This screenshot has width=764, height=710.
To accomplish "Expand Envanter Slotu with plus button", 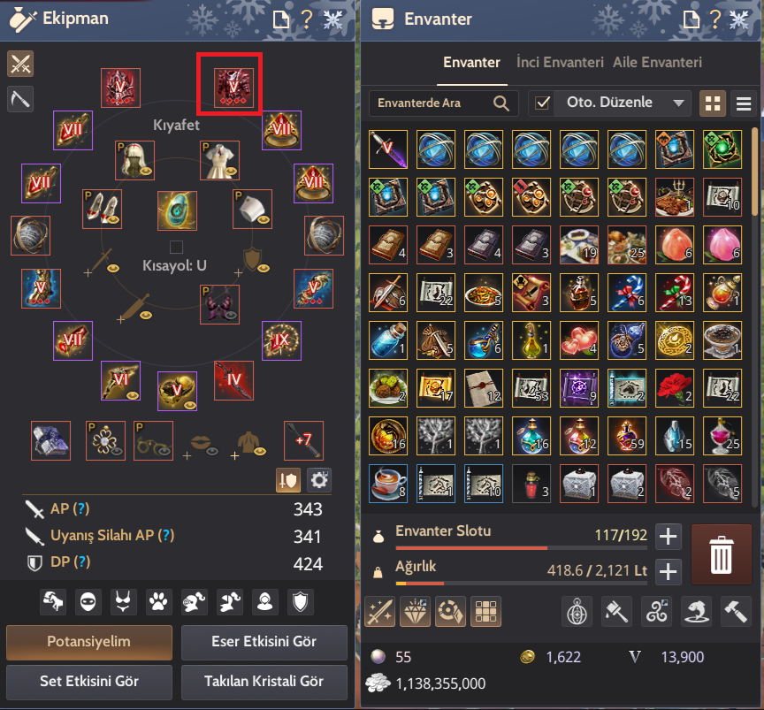I will point(668,537).
